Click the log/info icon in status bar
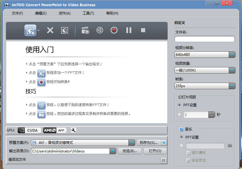 pos(163,160)
